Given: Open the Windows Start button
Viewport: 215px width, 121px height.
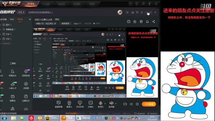Looking at the screenshot, I should coord(4,118).
